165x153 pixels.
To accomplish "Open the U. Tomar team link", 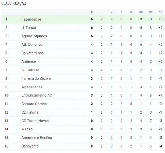I will (x=29, y=28).
